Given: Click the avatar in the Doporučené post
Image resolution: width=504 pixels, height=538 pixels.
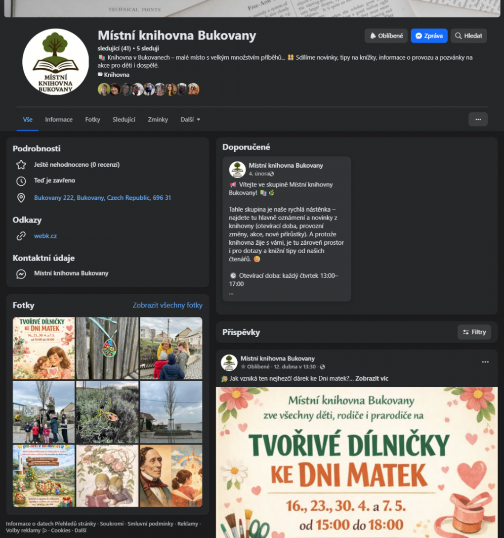Looking at the screenshot, I should (x=237, y=170).
